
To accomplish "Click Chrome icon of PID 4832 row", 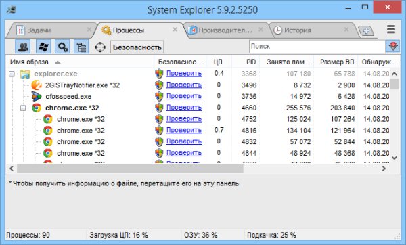I will (x=48, y=142).
